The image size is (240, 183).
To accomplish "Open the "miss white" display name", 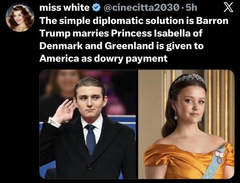I will pyautogui.click(x=64, y=8).
